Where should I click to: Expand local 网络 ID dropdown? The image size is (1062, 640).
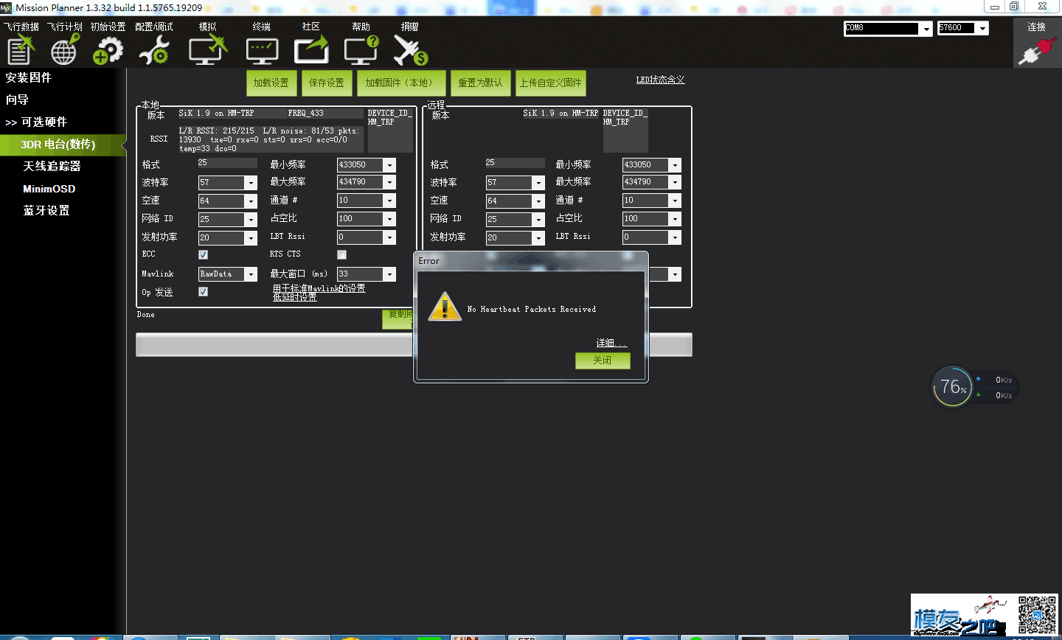click(251, 220)
